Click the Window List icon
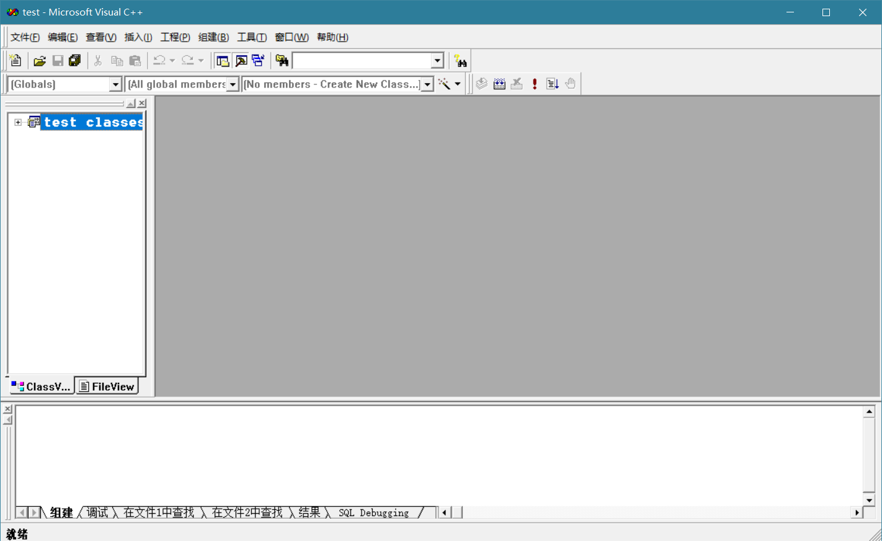Viewport: 882px width, 541px height. point(258,61)
